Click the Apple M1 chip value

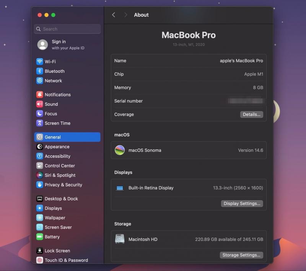pyautogui.click(x=254, y=74)
